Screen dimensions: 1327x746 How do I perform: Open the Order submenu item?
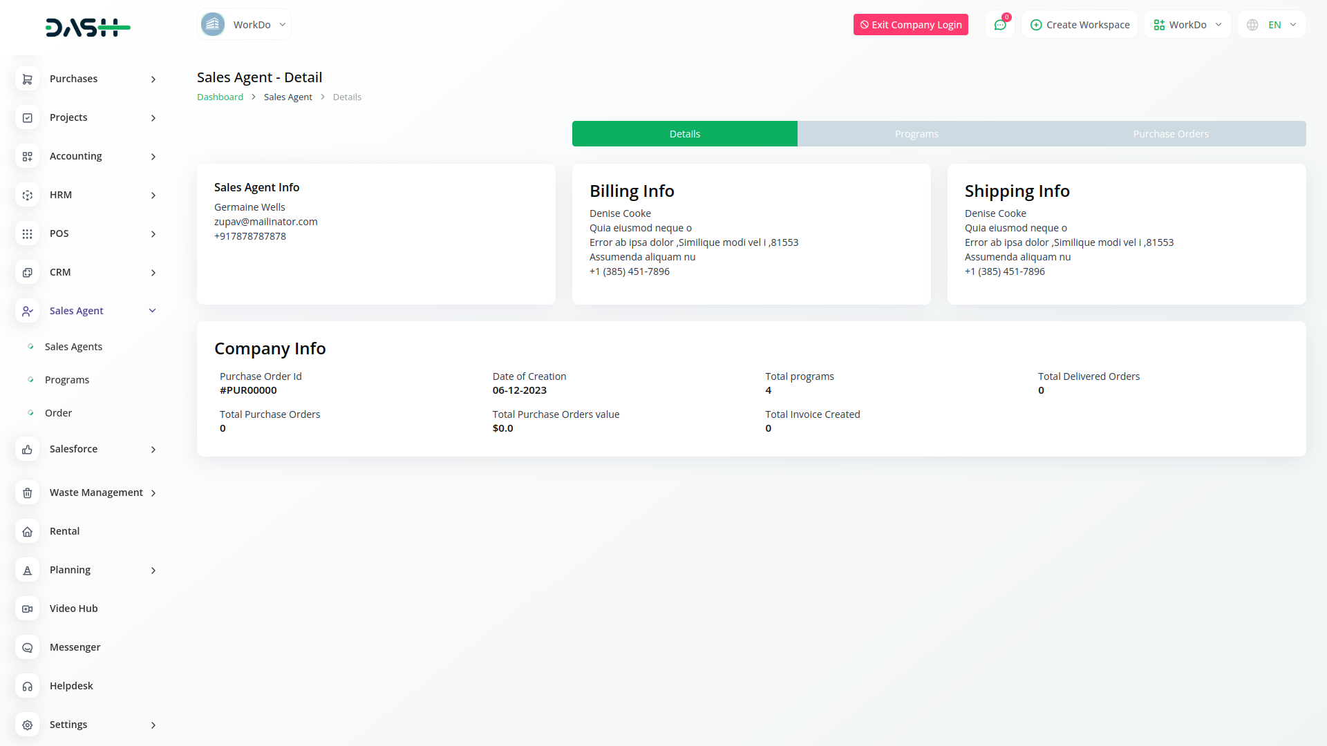(58, 413)
